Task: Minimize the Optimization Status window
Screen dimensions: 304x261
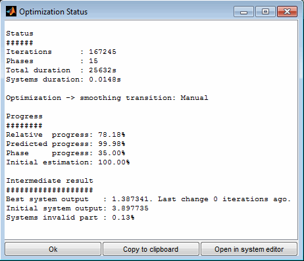Action: pyautogui.click(x=243, y=12)
